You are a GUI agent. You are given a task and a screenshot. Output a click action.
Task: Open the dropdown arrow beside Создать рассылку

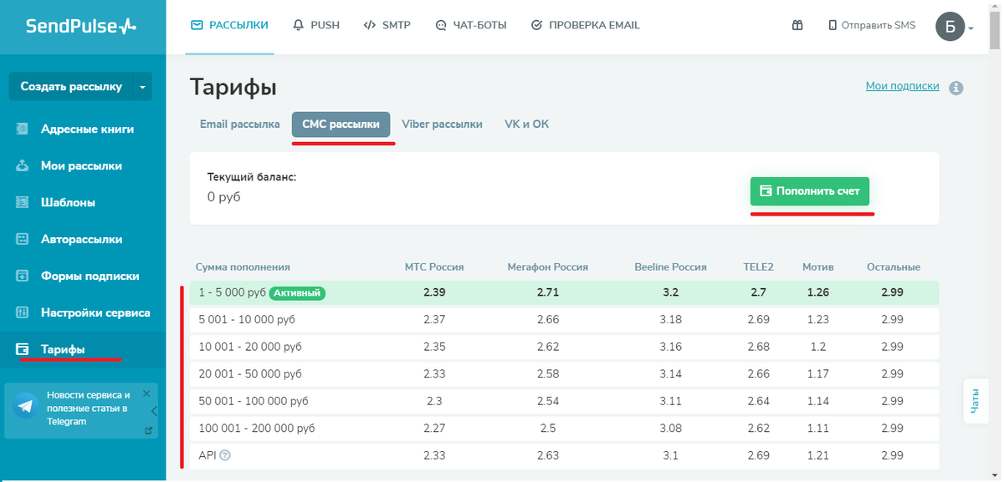tap(142, 87)
